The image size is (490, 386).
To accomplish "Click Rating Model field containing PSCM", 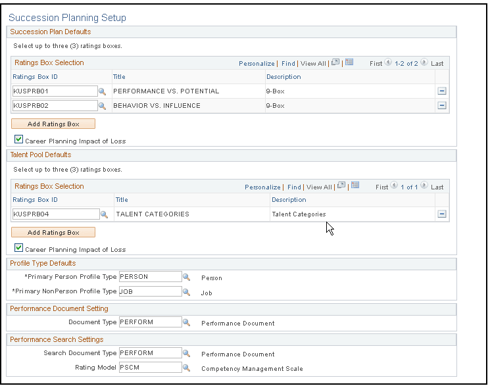I will [151, 367].
